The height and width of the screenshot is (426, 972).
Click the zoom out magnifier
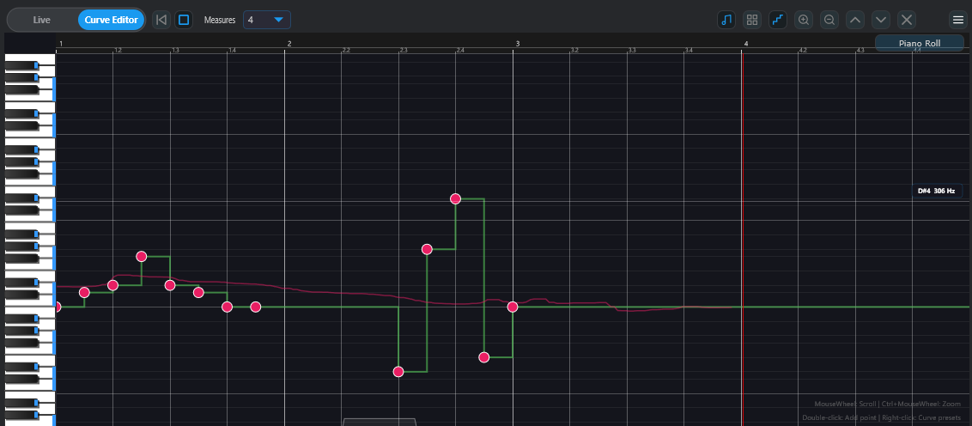pos(829,20)
